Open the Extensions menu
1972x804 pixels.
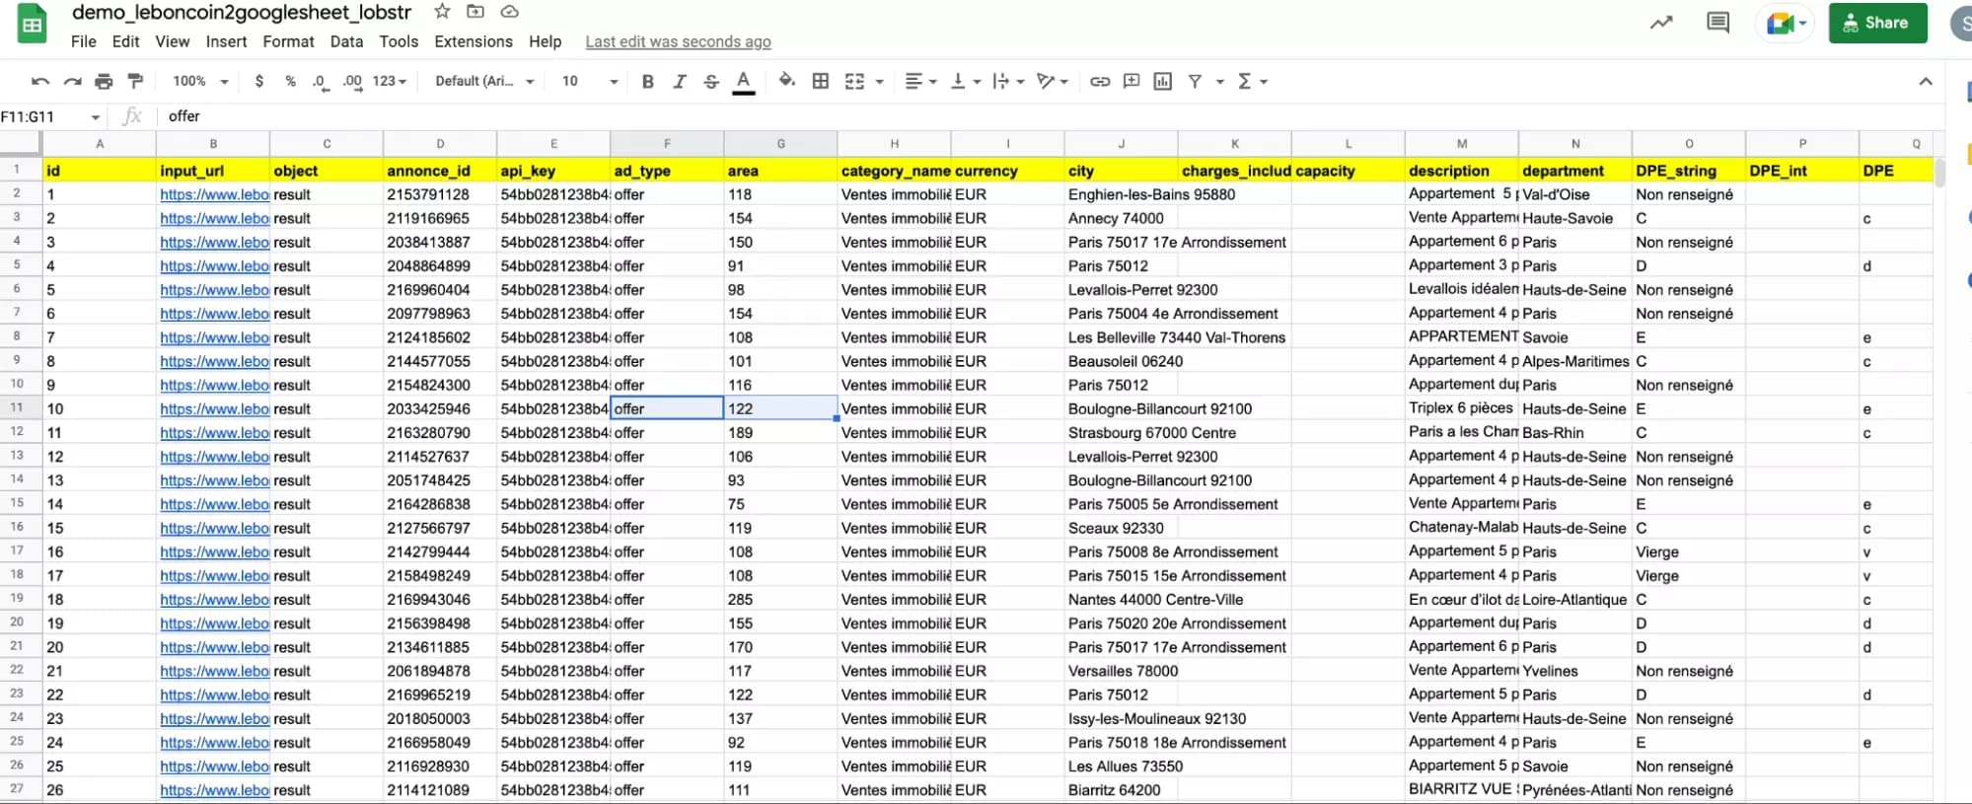[474, 41]
